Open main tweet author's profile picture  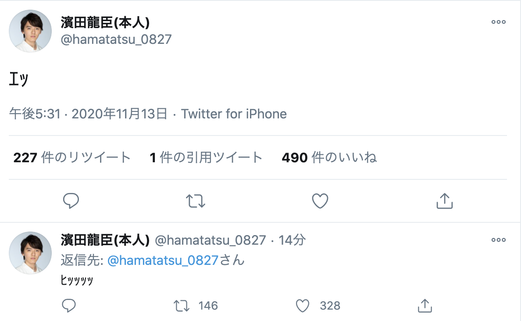pyautogui.click(x=31, y=31)
